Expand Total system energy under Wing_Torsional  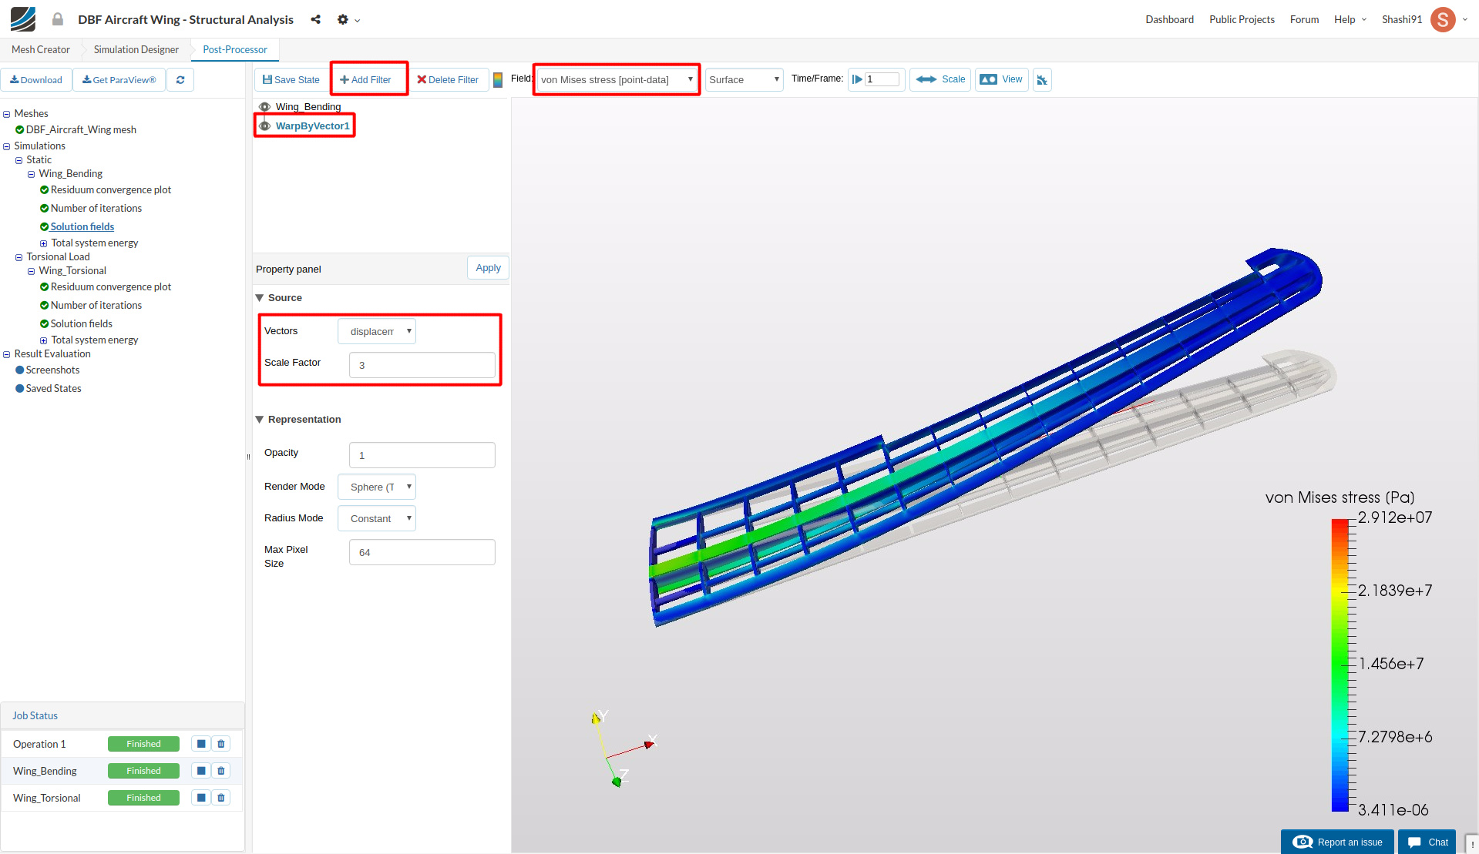(x=44, y=340)
